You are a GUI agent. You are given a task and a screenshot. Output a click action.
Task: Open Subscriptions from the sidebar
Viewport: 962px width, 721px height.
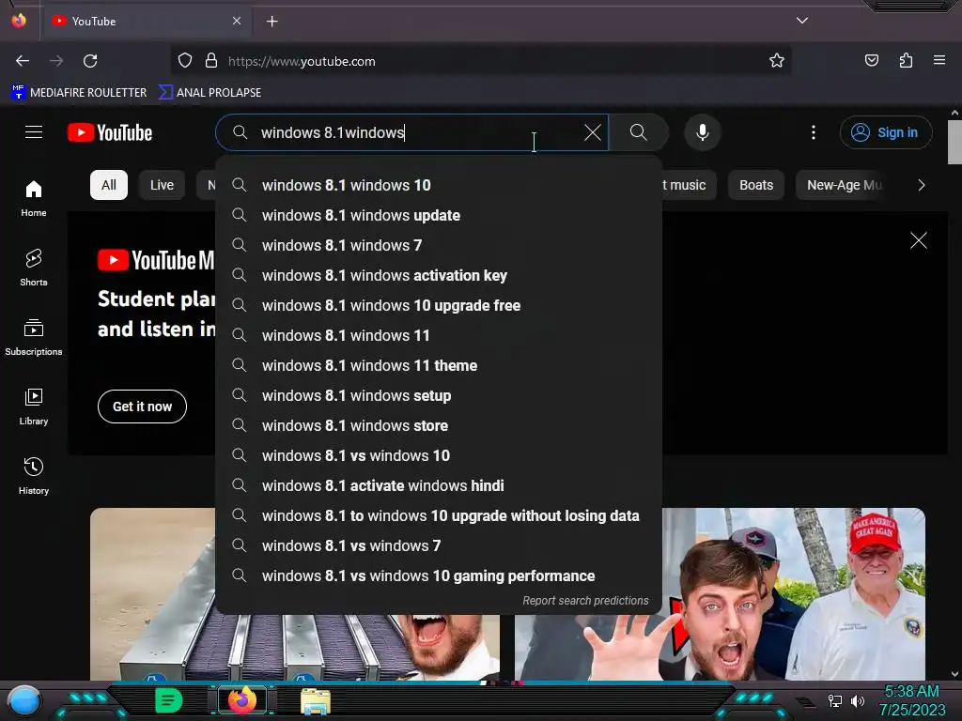[x=34, y=337]
